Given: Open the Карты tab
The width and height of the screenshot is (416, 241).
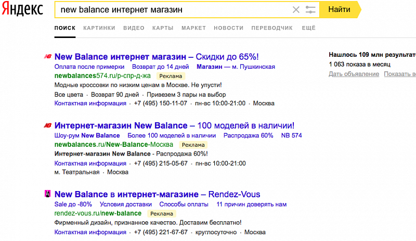Looking at the screenshot, I should (x=163, y=28).
